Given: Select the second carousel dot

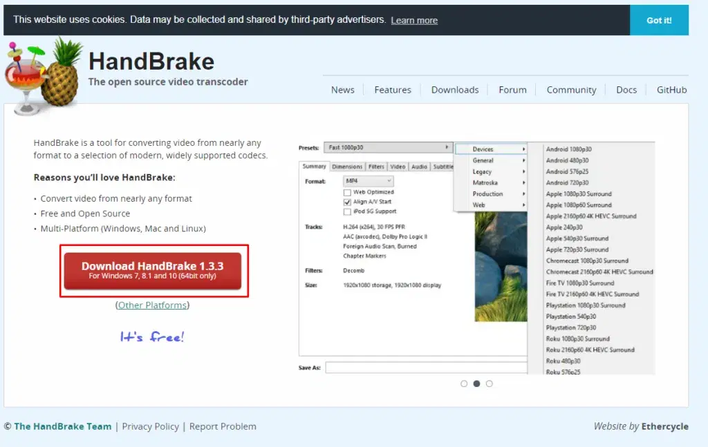Looking at the screenshot, I should [x=476, y=383].
